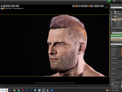Open File Explorer from taskbar
This screenshot has height=92, width=122.
click(x=14, y=90)
